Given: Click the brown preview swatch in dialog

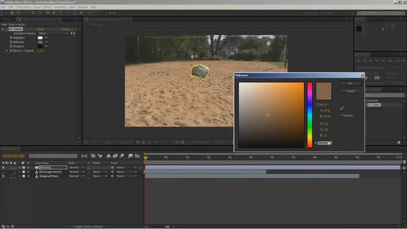Looking at the screenshot, I should click(x=324, y=91).
